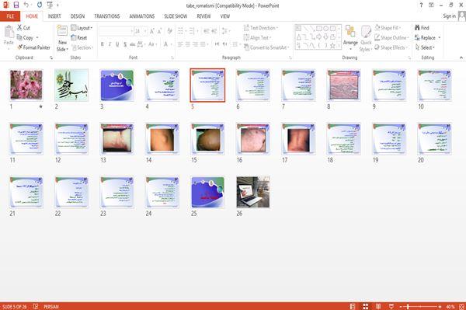466x310 pixels.
Task: Toggle Italic formatting
Action: tap(110, 44)
